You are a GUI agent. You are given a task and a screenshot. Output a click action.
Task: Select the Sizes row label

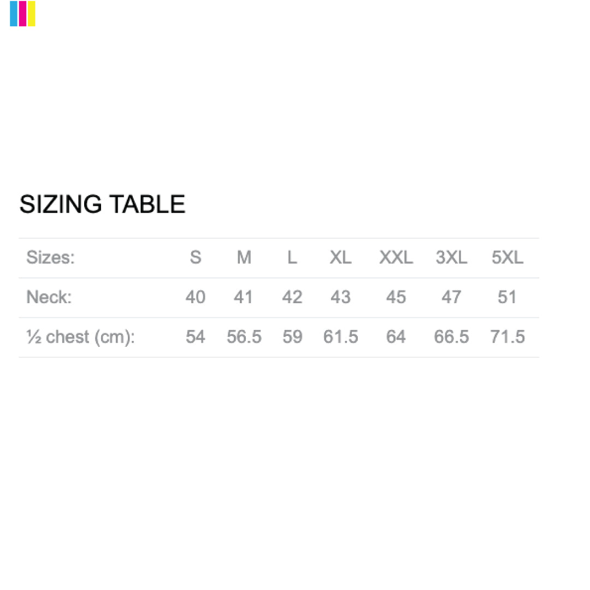click(x=50, y=257)
